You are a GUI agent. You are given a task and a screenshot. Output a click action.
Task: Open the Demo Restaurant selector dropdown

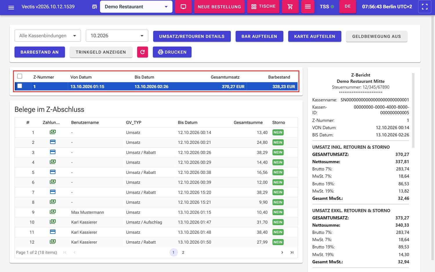136,7
